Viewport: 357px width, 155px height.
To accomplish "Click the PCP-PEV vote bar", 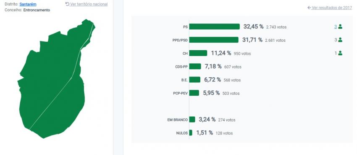I will (194, 93).
